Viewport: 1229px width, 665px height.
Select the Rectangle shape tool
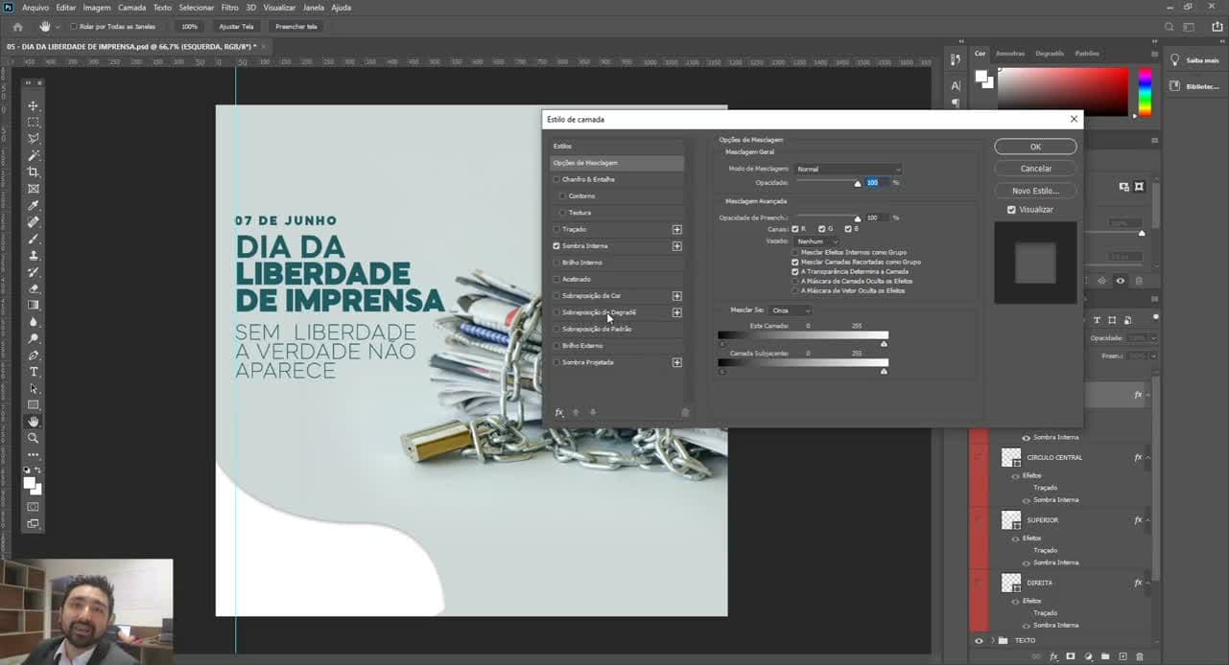(34, 405)
